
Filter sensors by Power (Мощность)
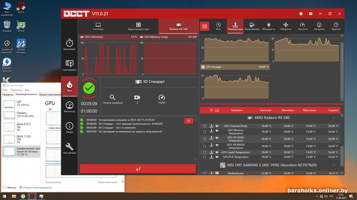pos(269,26)
